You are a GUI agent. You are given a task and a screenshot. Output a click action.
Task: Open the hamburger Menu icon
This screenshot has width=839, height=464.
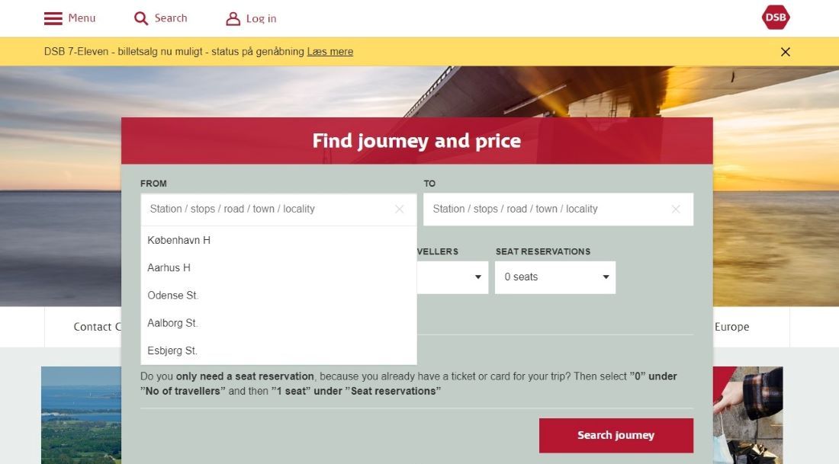[53, 18]
